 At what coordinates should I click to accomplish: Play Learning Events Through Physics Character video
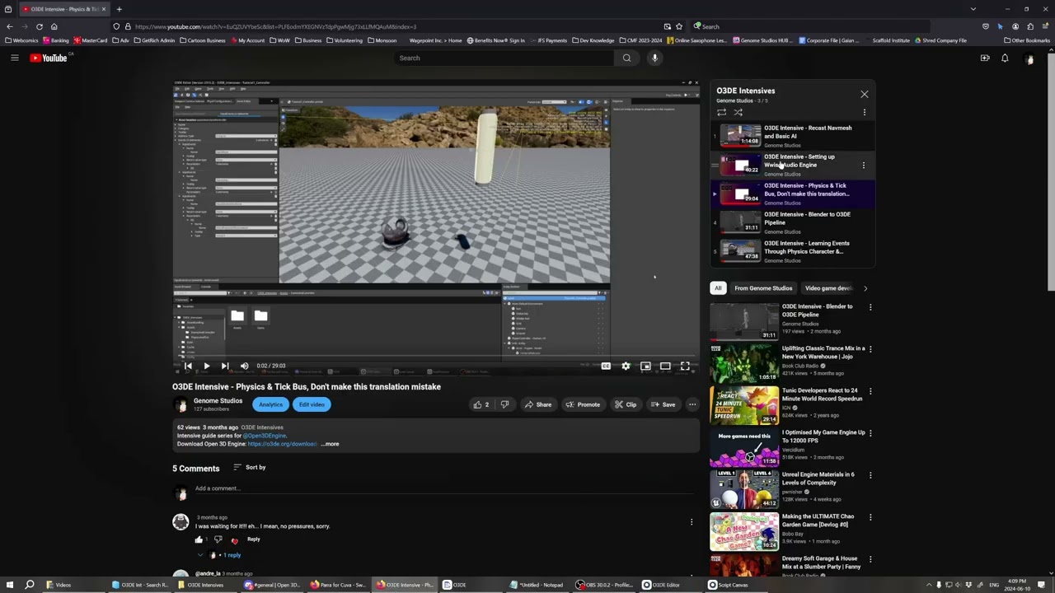pos(792,251)
